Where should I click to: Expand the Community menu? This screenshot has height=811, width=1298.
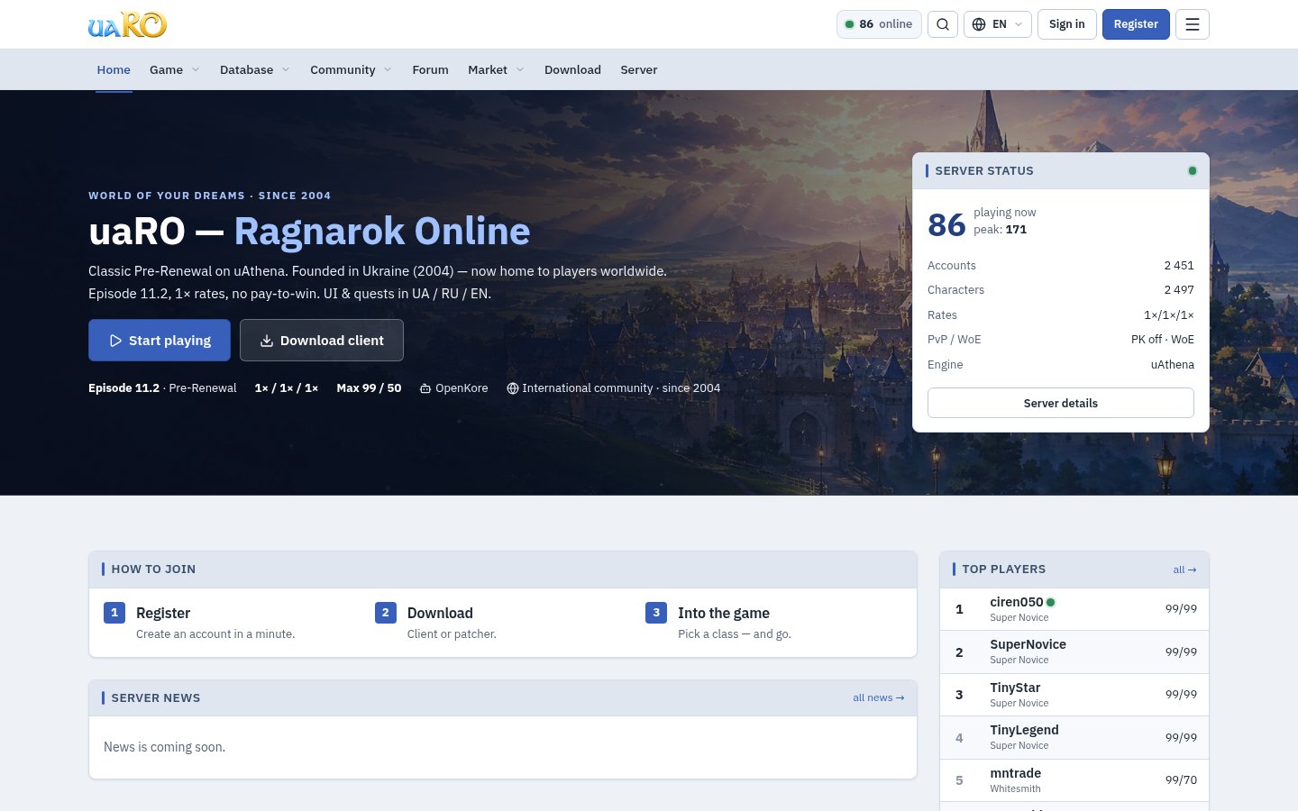point(351,69)
